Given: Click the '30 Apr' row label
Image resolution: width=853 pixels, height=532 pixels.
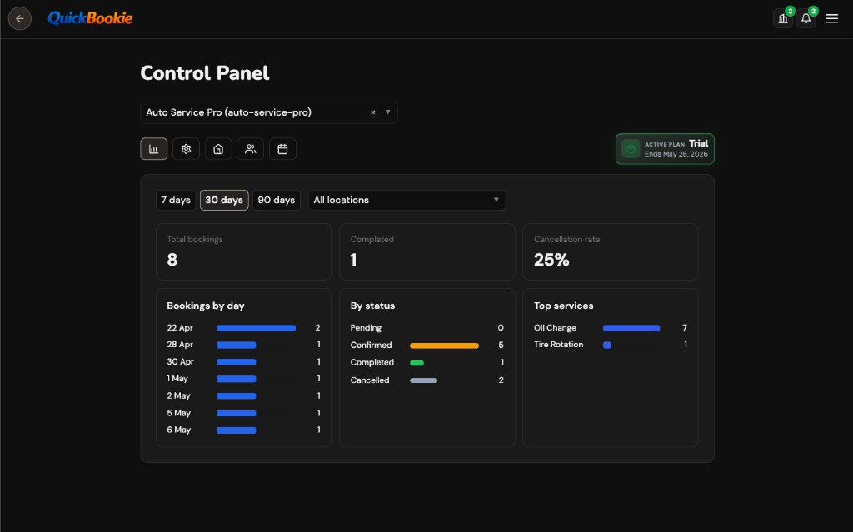Looking at the screenshot, I should [180, 361].
